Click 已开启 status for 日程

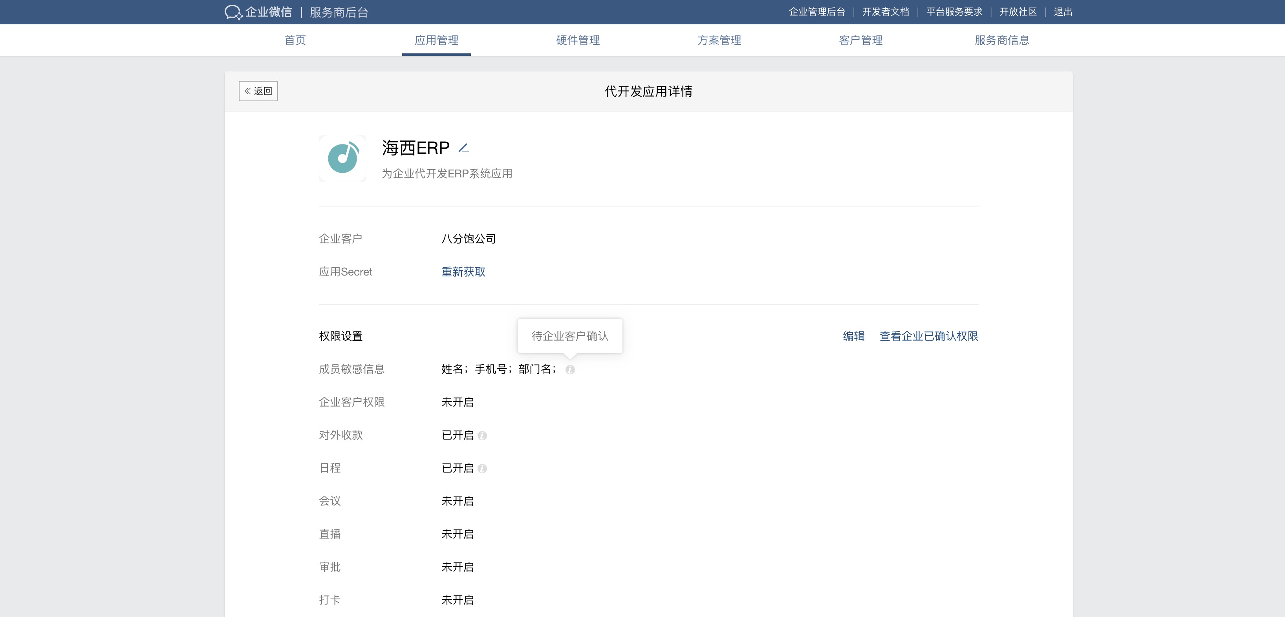[458, 468]
